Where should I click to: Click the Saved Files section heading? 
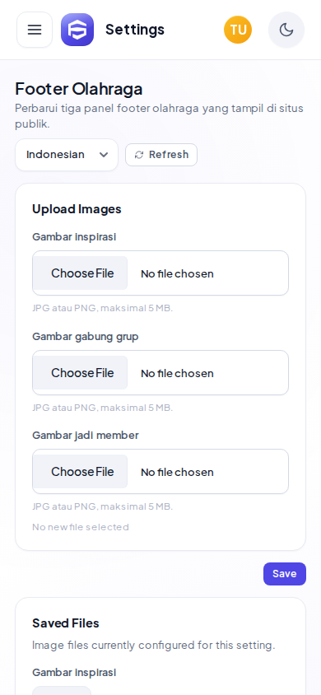pyautogui.click(x=66, y=623)
